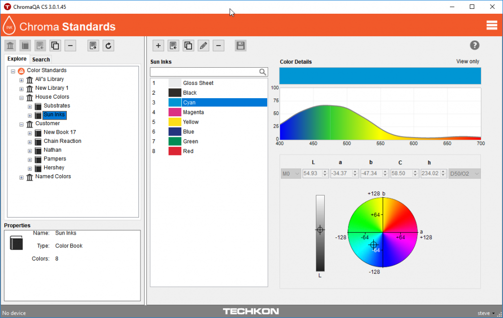Expand the Pampers color book
The height and width of the screenshot is (318, 503).
[x=29, y=159]
